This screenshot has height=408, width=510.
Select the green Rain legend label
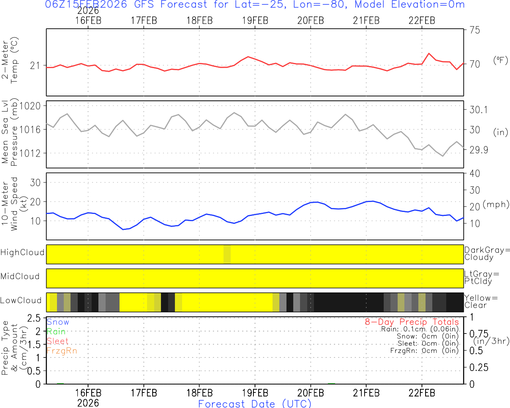pyautogui.click(x=56, y=331)
